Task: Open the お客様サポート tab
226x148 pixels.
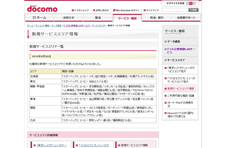Action: [186, 18]
